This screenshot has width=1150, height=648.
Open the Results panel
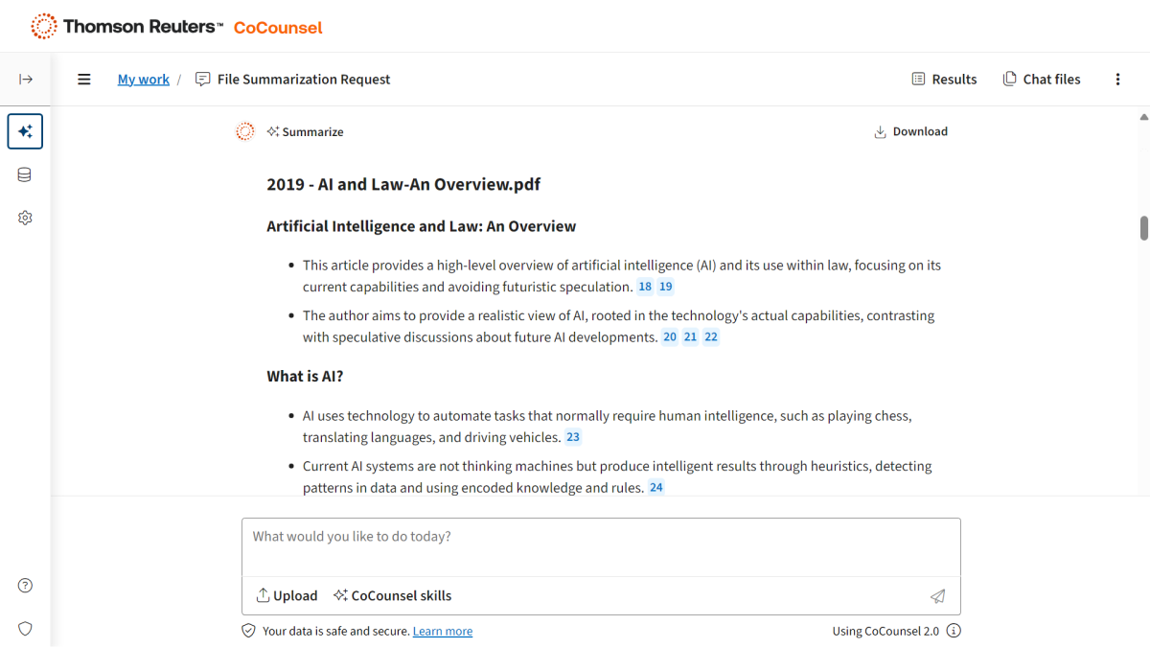click(944, 80)
